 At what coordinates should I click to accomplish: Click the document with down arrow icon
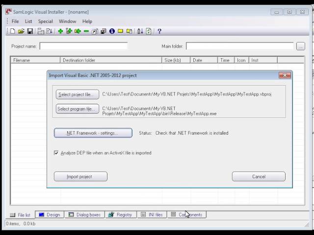49,31
